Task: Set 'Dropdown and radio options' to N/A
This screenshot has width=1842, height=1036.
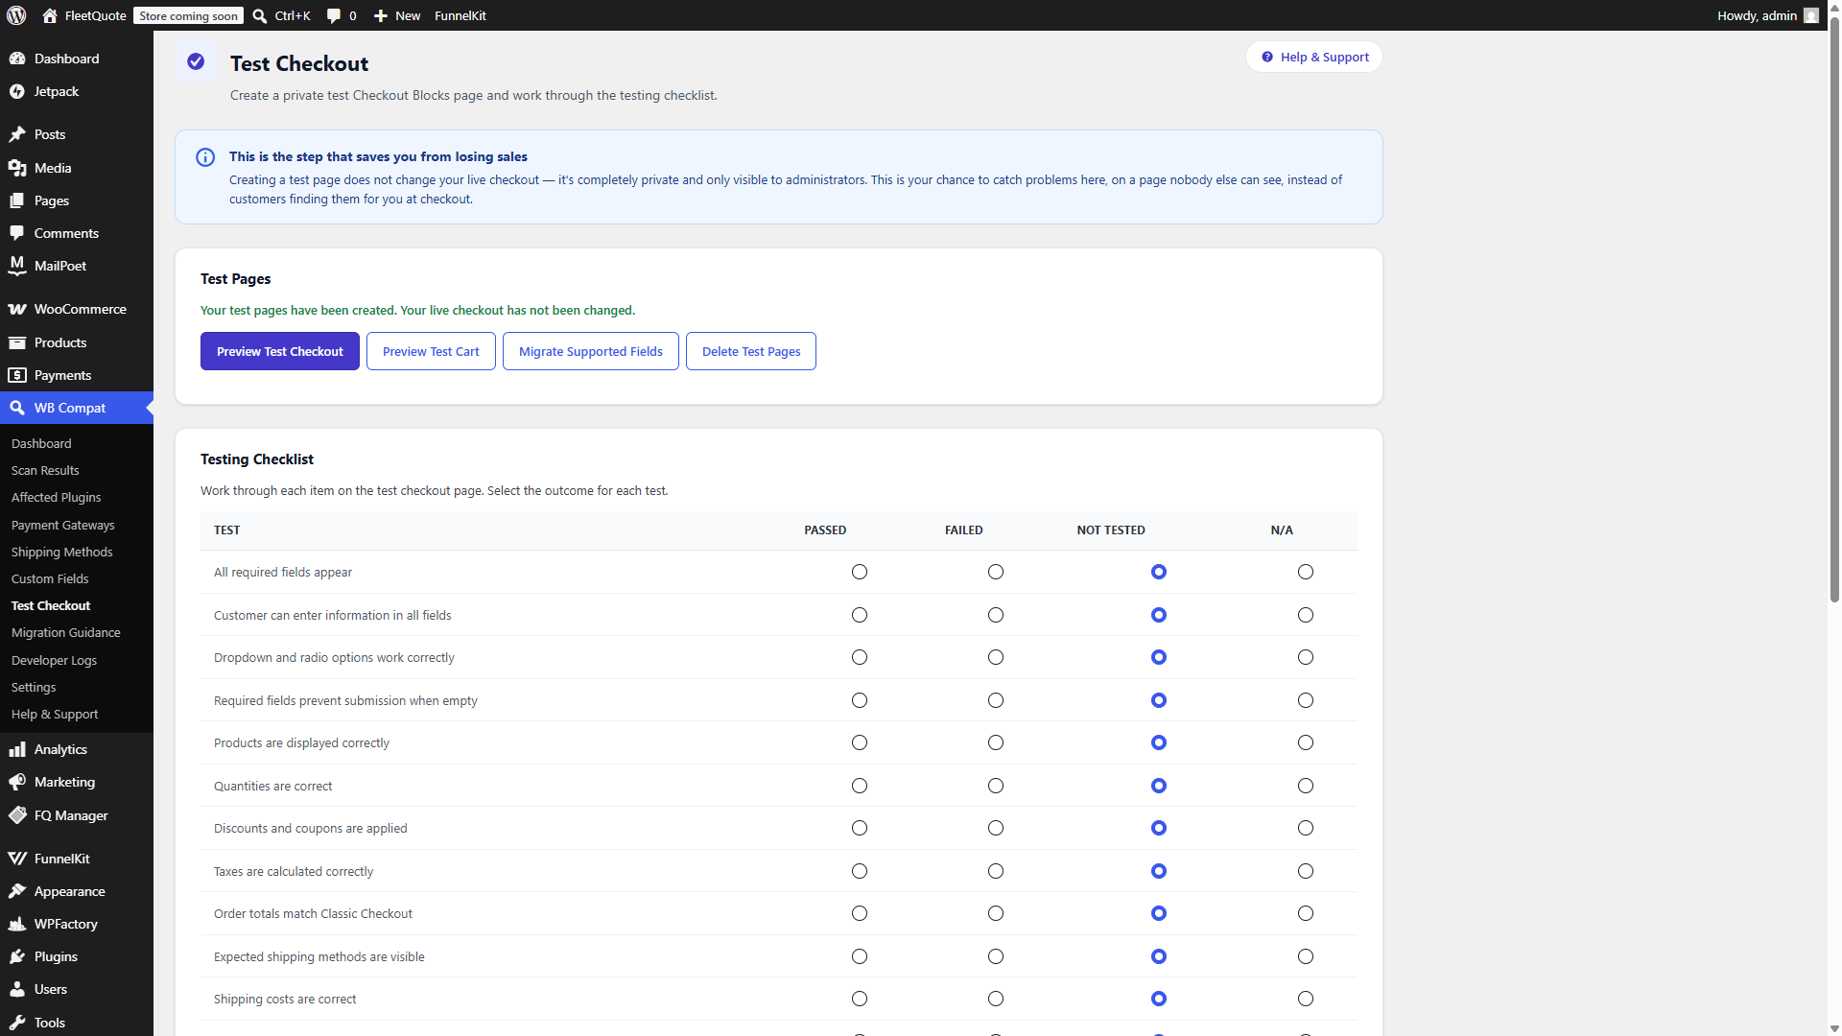Action: [x=1306, y=657]
